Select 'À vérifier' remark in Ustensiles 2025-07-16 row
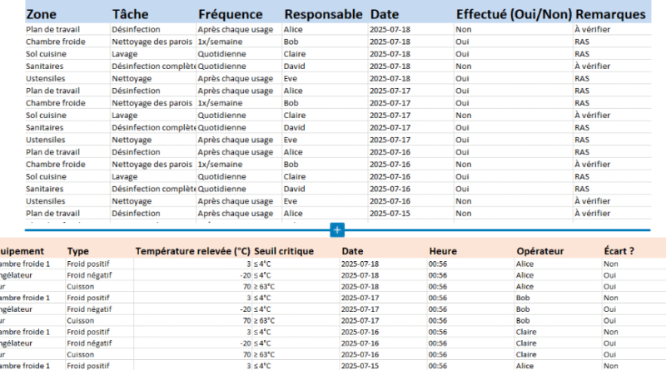 (592, 201)
